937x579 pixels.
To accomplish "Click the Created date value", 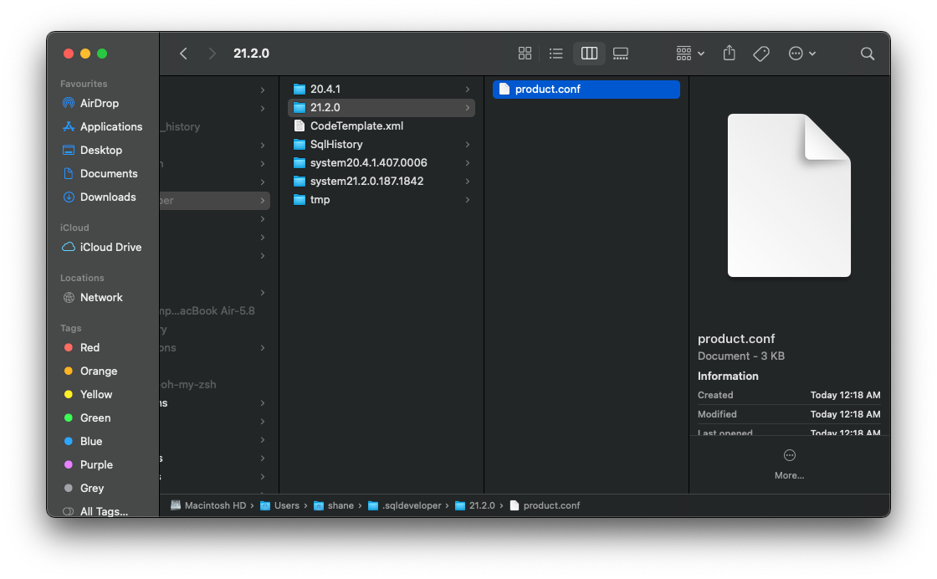I will click(x=845, y=395).
